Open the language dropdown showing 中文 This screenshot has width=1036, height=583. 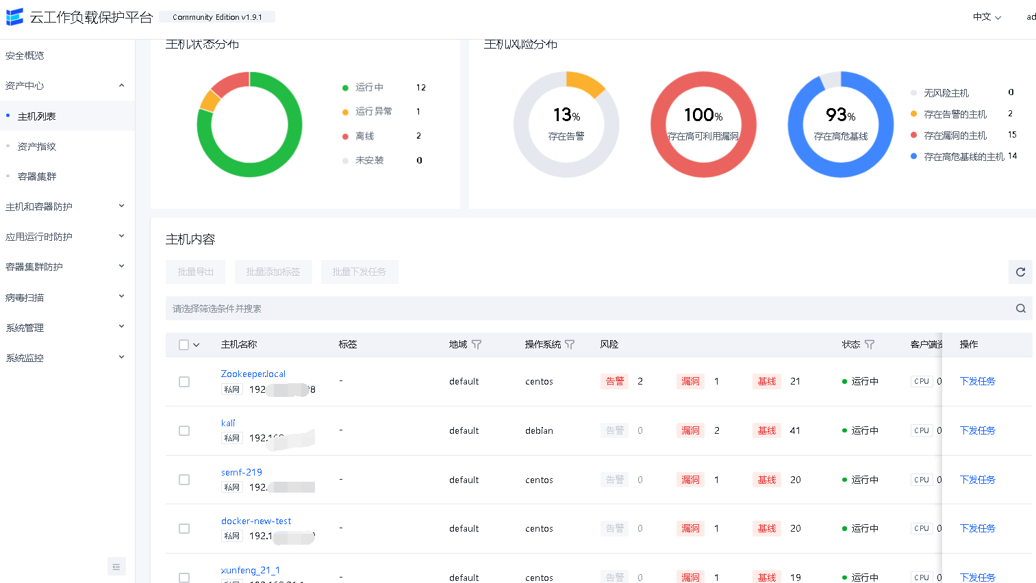(x=987, y=17)
